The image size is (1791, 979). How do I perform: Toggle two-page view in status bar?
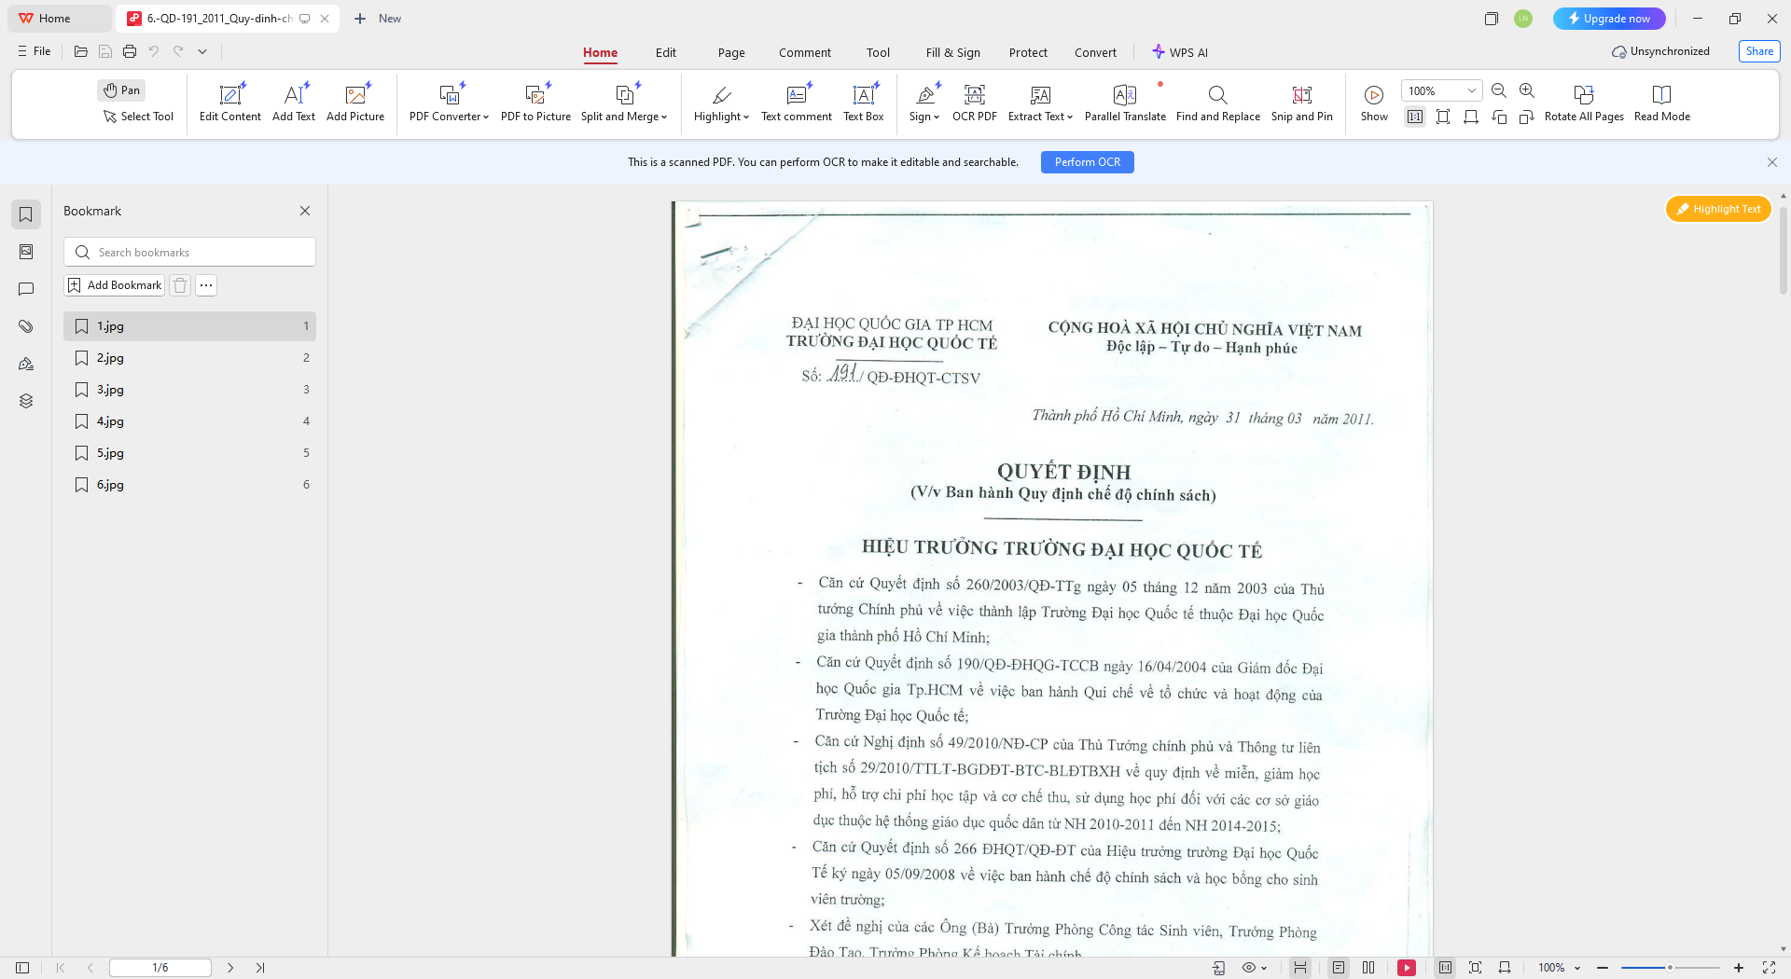pos(1368,968)
